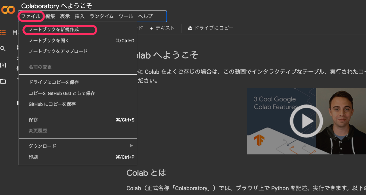366x195 pixels.
Task: Open the ファイル menu
Action: (31, 16)
